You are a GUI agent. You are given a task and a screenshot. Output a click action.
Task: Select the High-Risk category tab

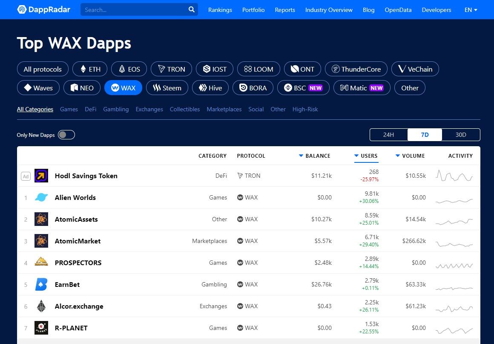(x=305, y=109)
